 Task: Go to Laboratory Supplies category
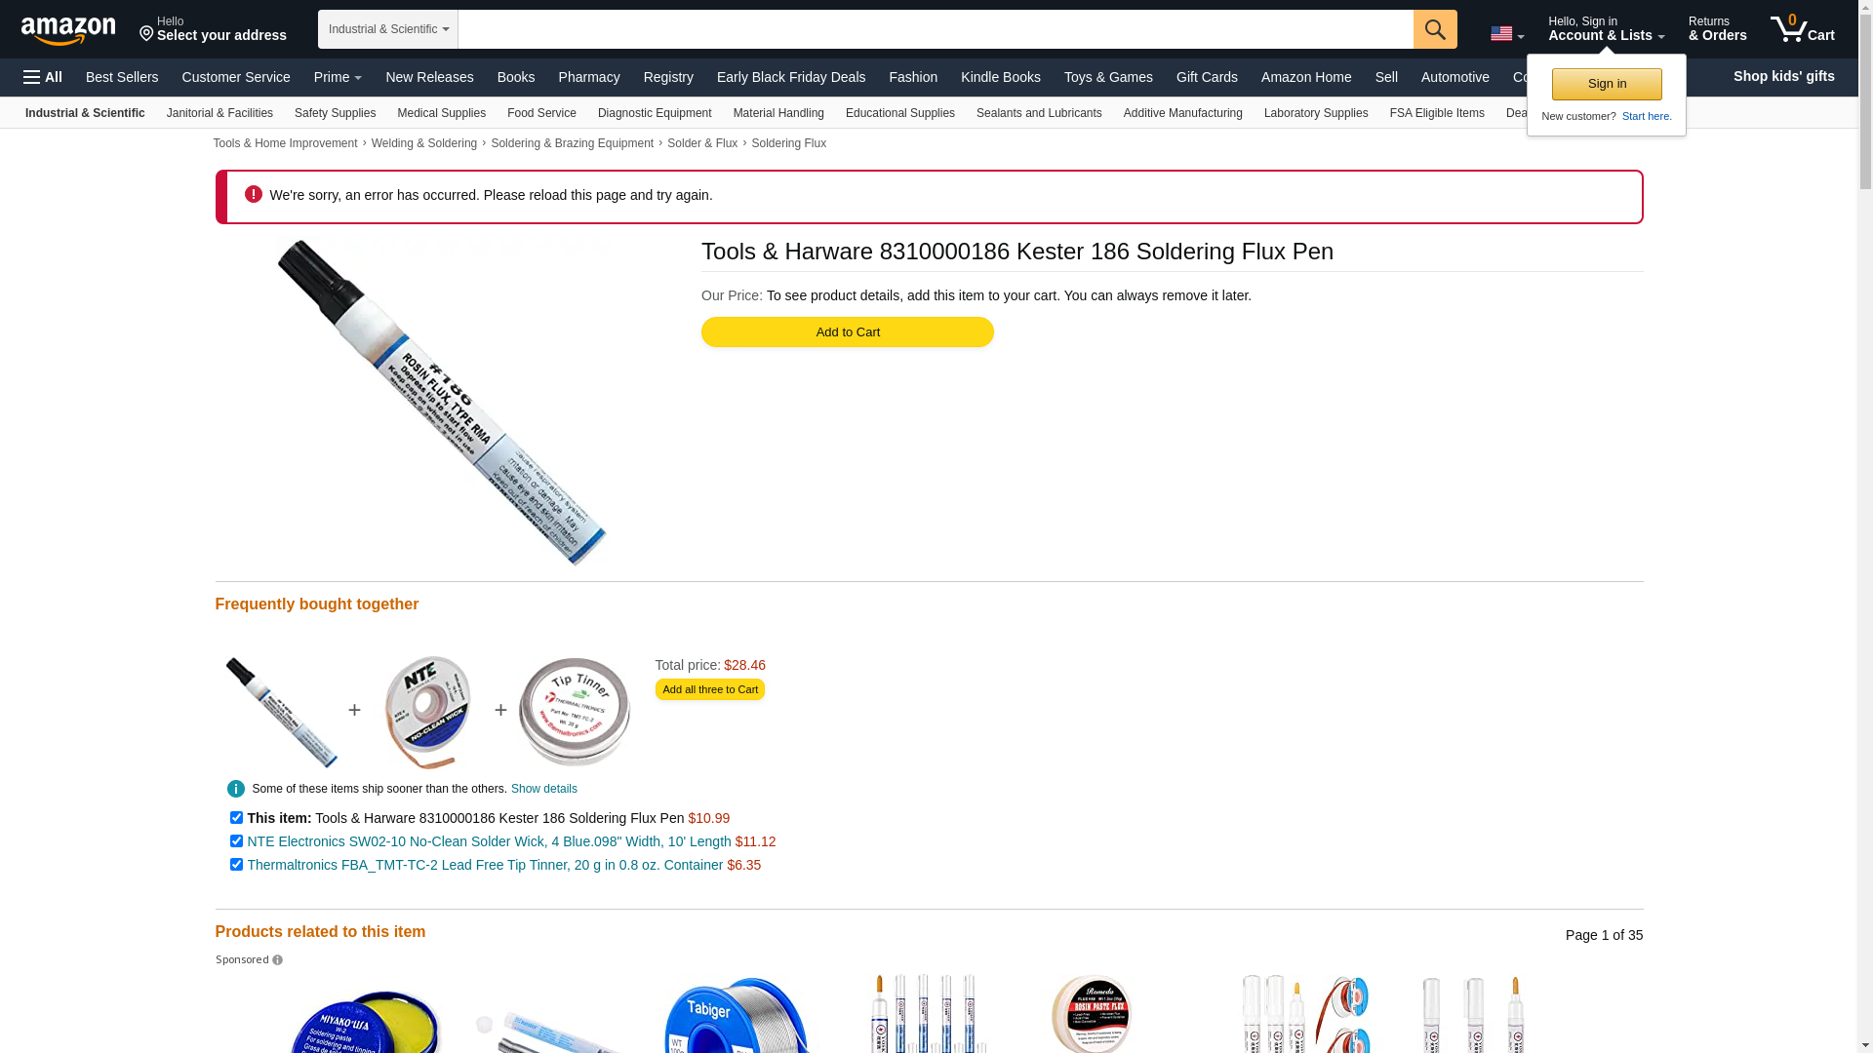pos(1316,113)
